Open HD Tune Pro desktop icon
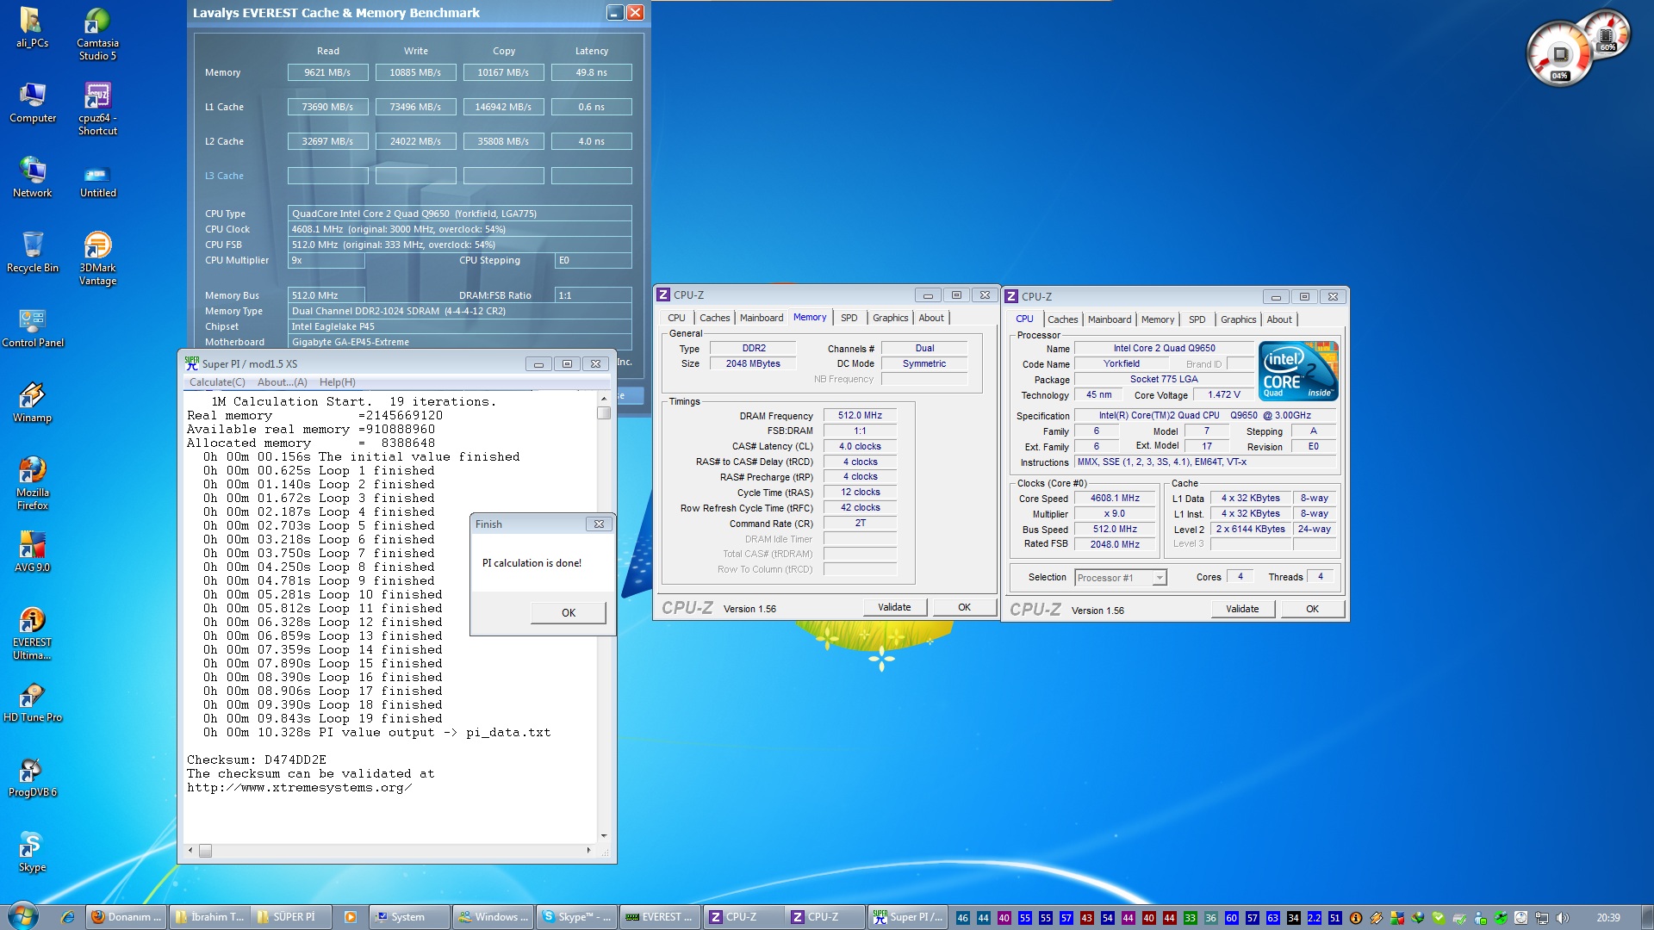Screen dimensions: 1654x930 [32, 703]
